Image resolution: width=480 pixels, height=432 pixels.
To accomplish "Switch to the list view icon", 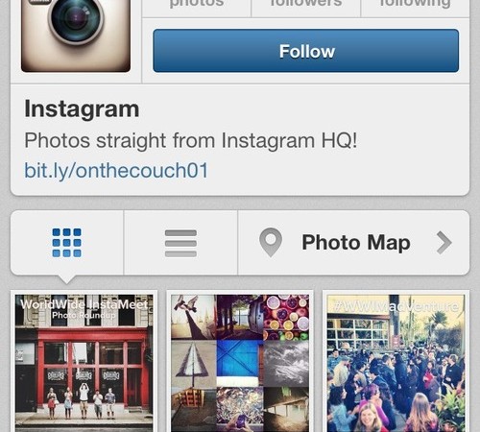I will (180, 243).
